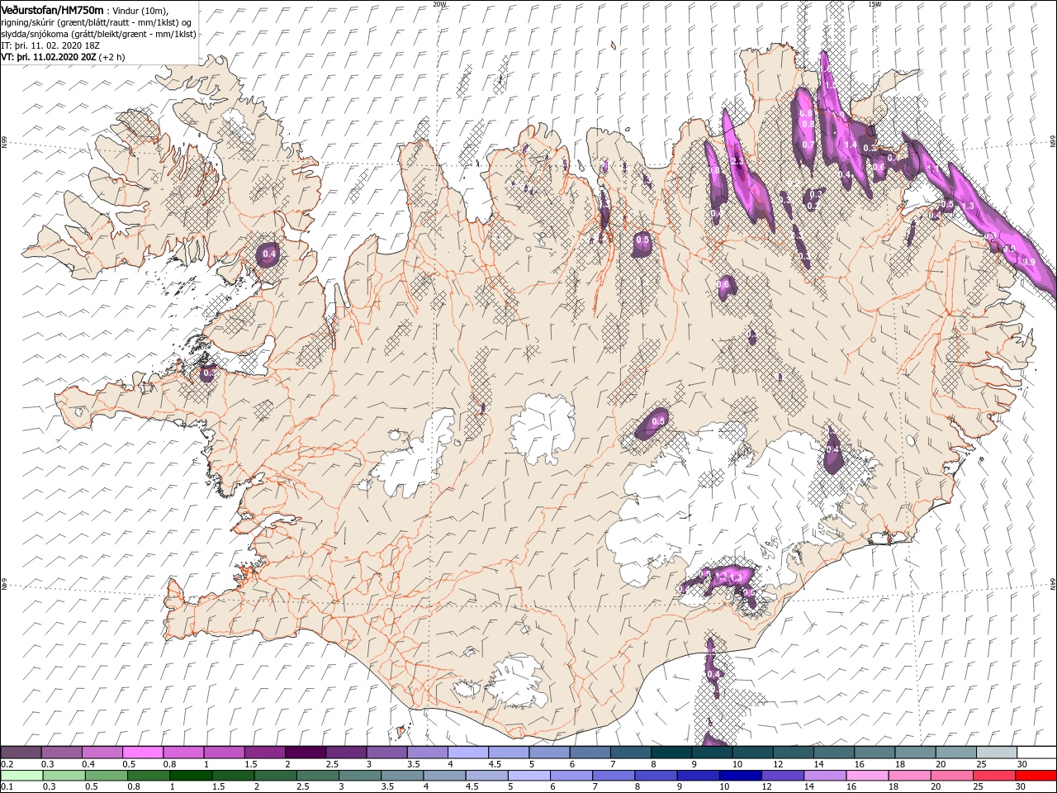Screen dimensions: 1057x793
Task: Click the 0.9 value in the eastern offshore snow band
Action: [1029, 262]
